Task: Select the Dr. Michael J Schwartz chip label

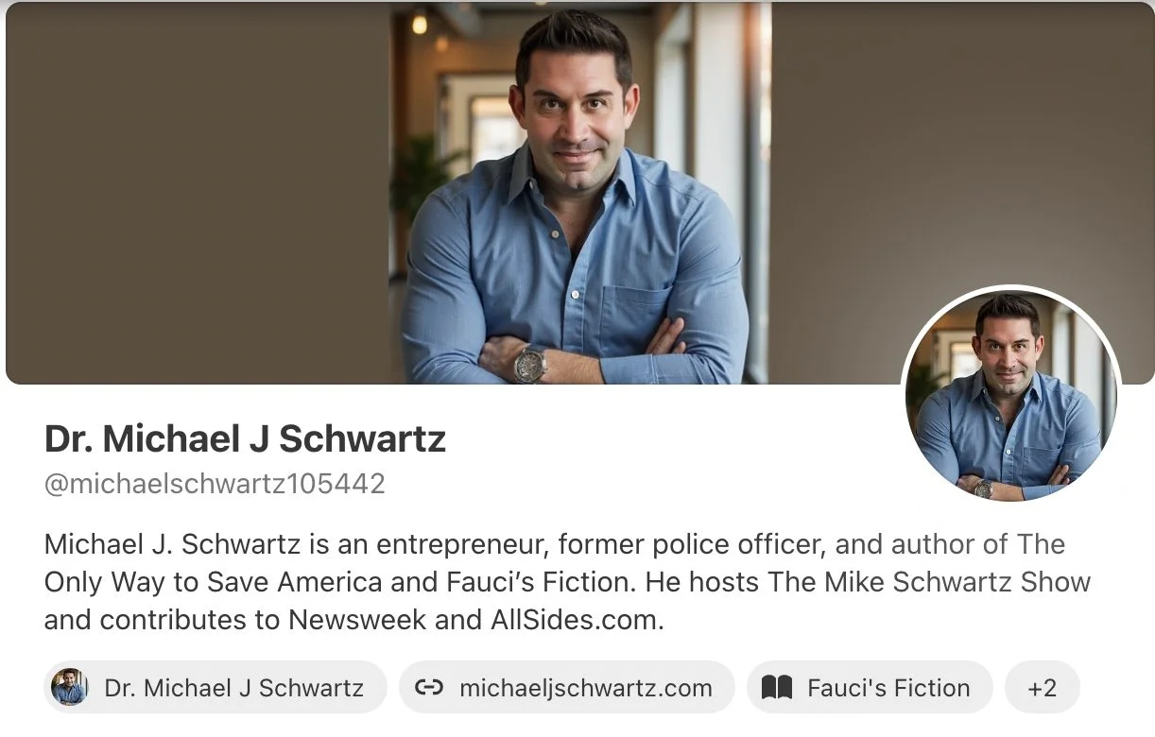Action: pos(234,688)
